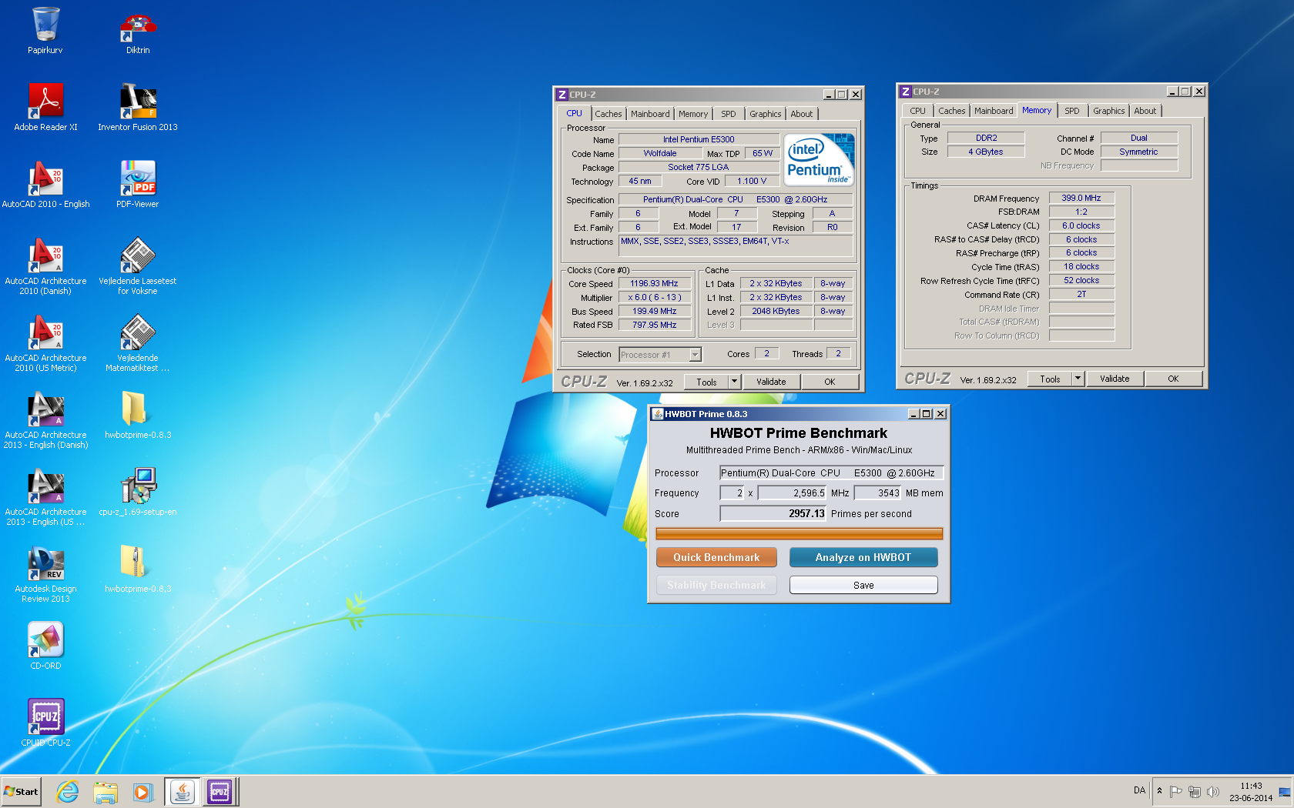Open Windows Media Player from taskbar

tap(142, 792)
